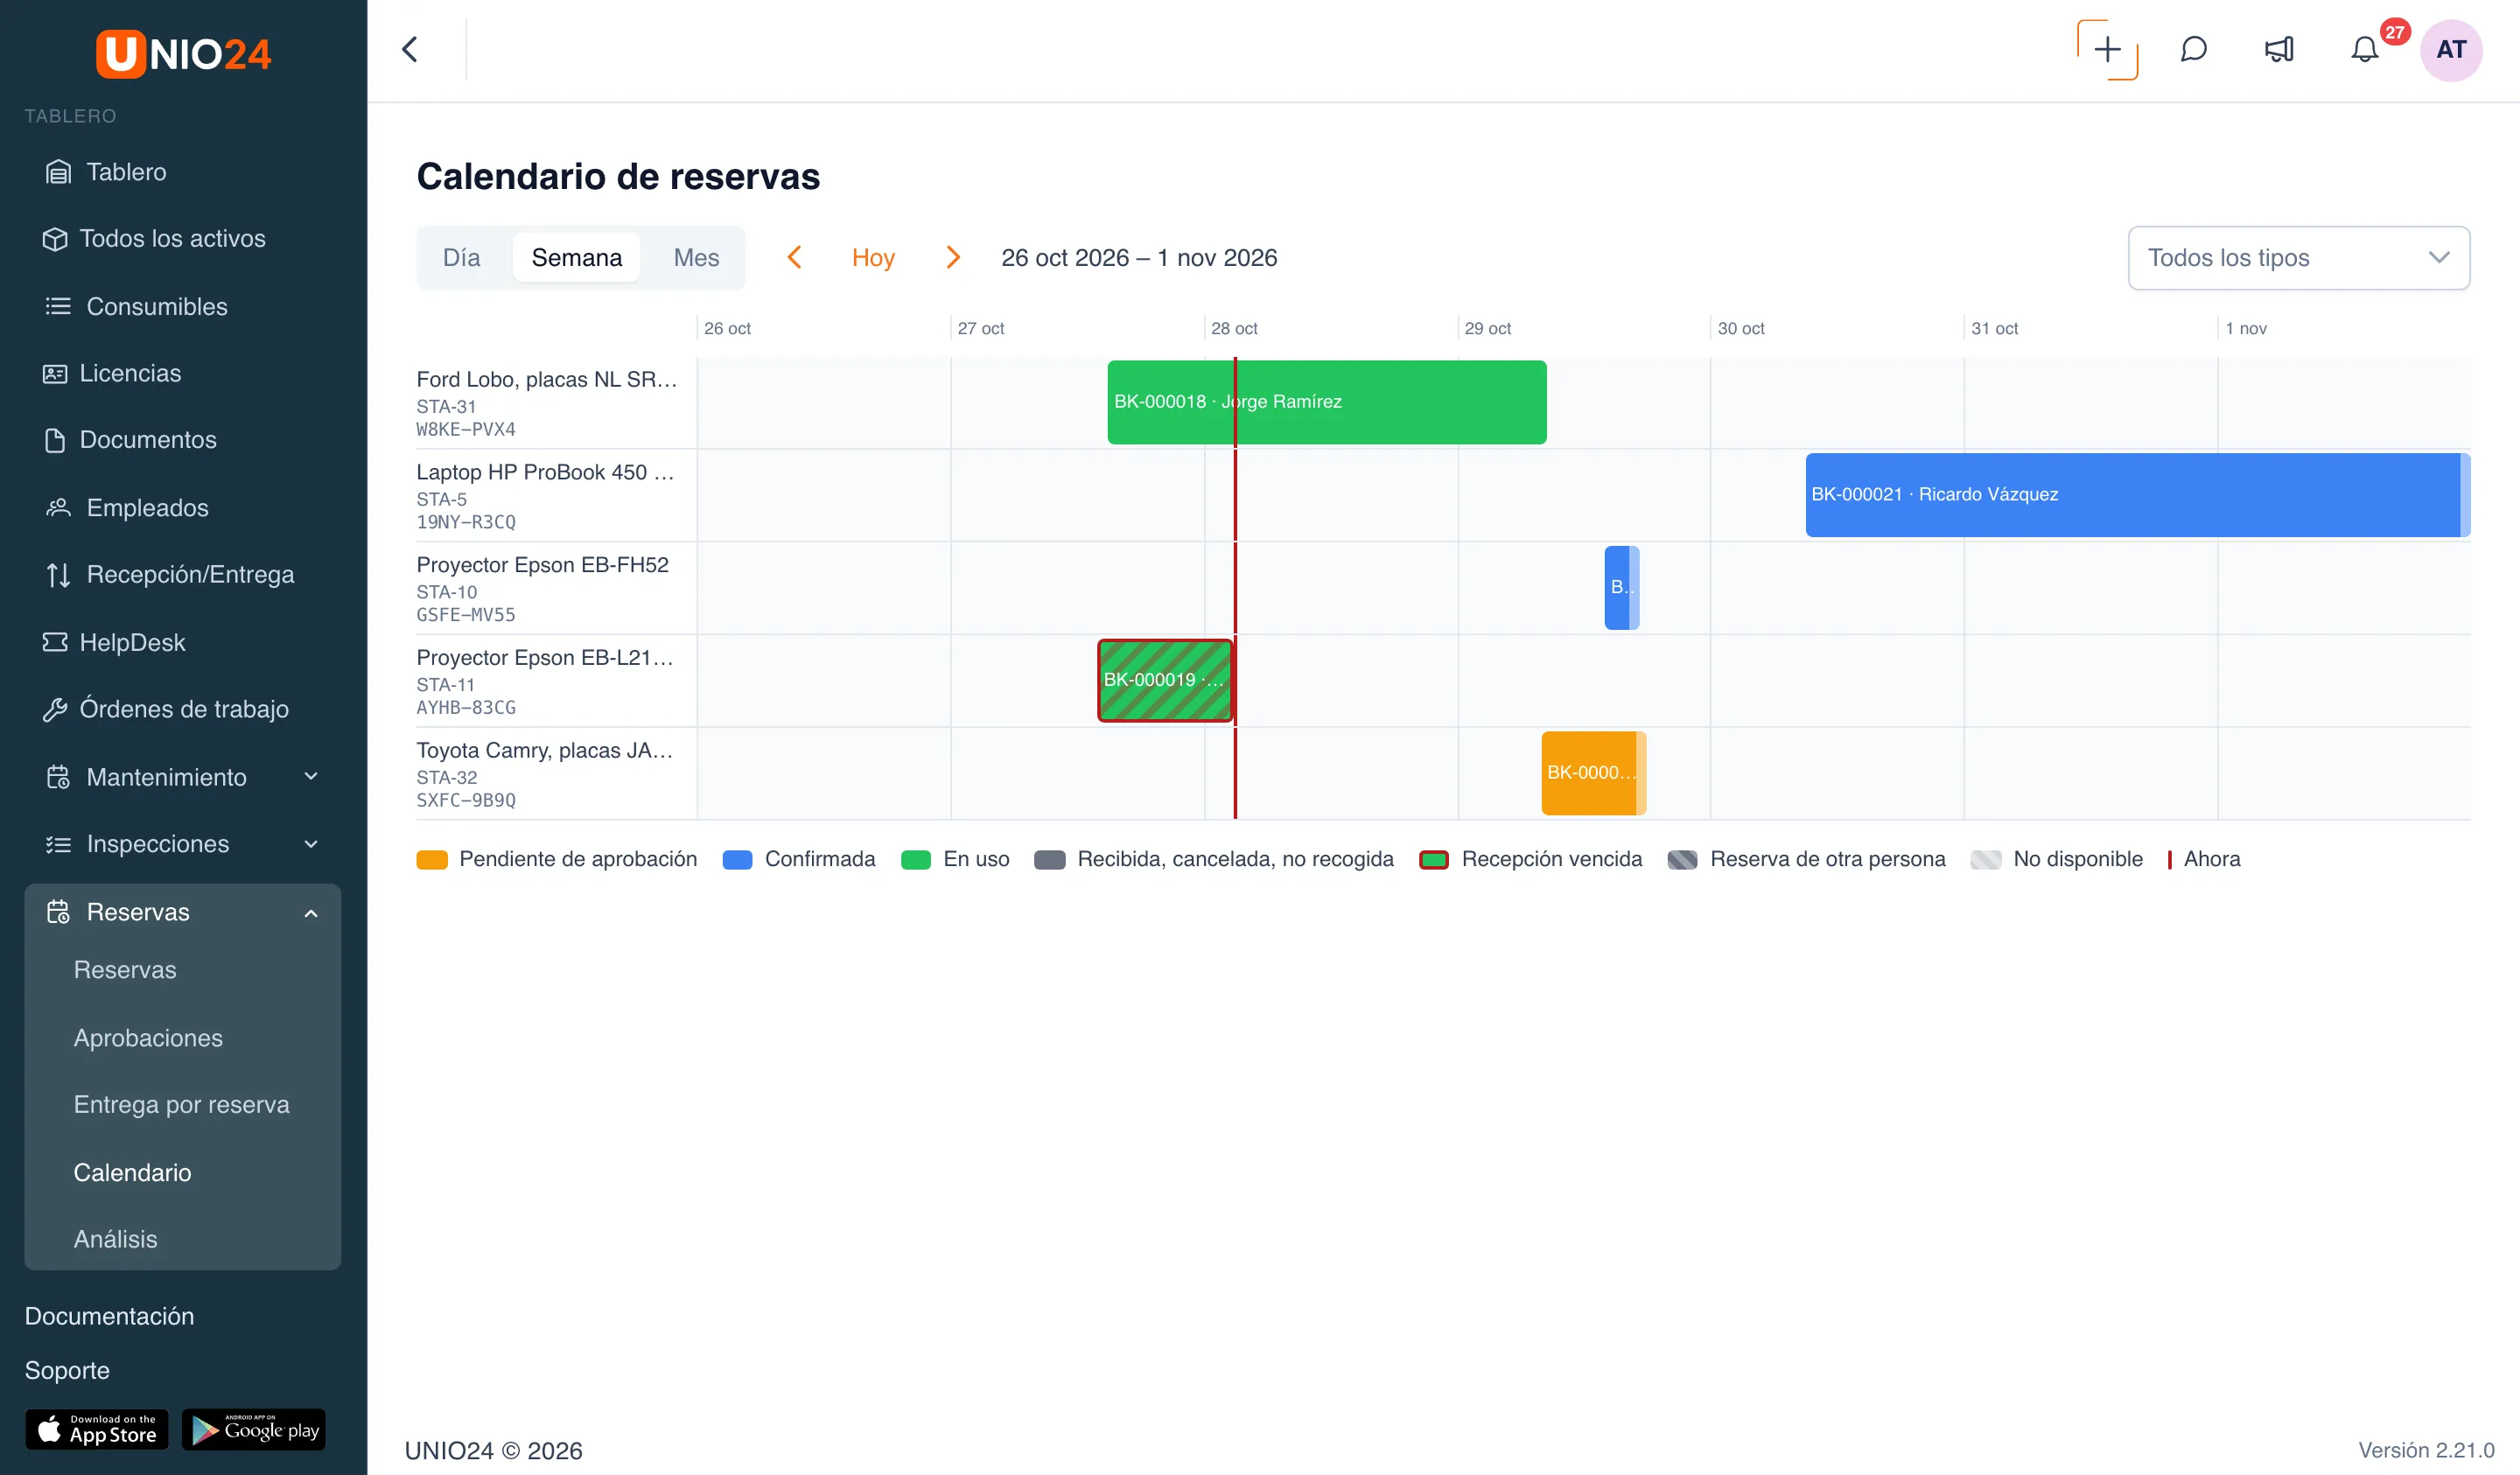Image resolution: width=2520 pixels, height=1475 pixels.
Task: Open the orange pending Toyota Camry reservation
Action: (1593, 773)
